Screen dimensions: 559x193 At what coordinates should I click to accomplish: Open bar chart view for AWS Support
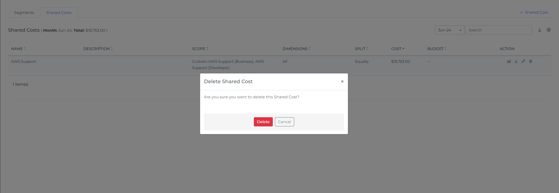tap(509, 61)
